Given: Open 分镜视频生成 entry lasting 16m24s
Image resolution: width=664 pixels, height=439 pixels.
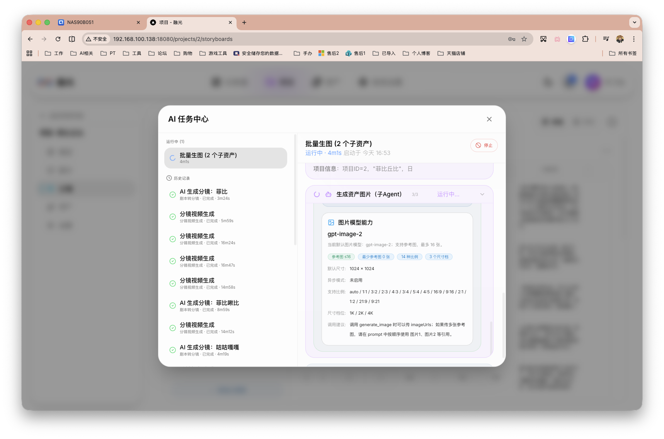Looking at the screenshot, I should point(226,239).
